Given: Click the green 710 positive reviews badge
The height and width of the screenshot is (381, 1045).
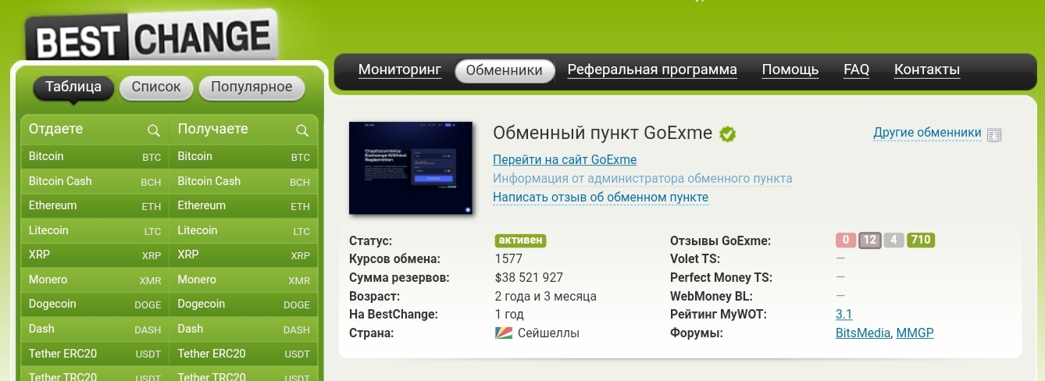Looking at the screenshot, I should 921,240.
